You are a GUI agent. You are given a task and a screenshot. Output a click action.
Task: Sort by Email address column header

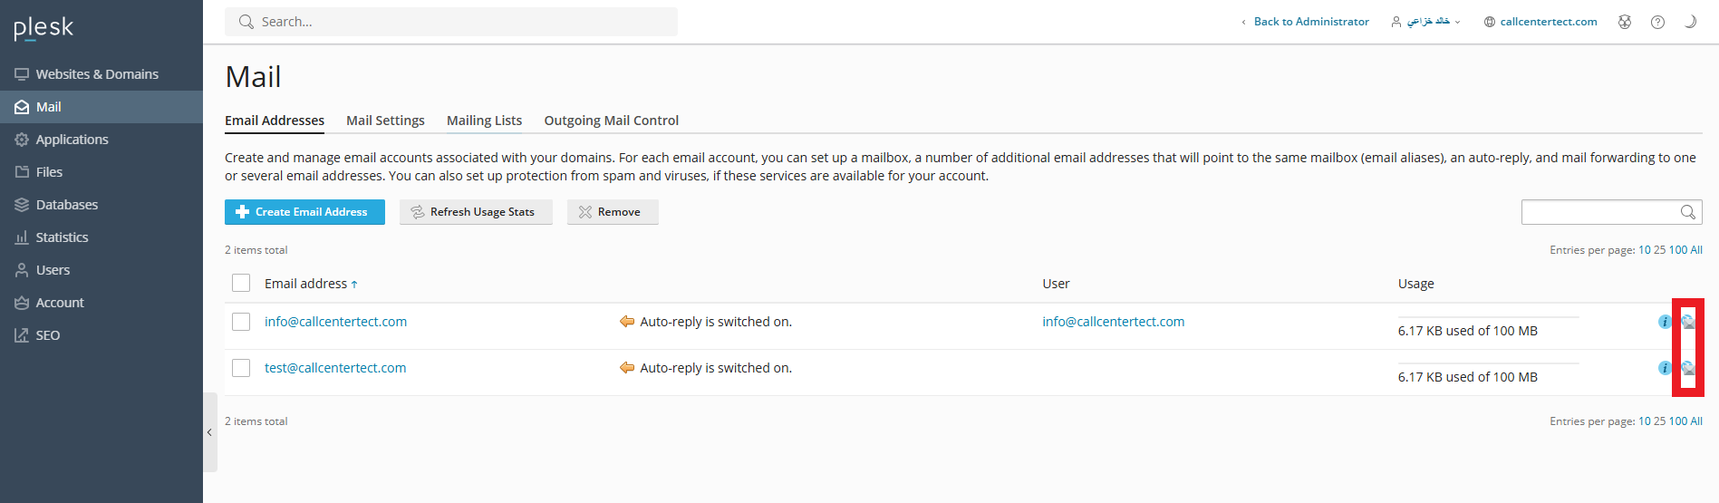(x=306, y=284)
